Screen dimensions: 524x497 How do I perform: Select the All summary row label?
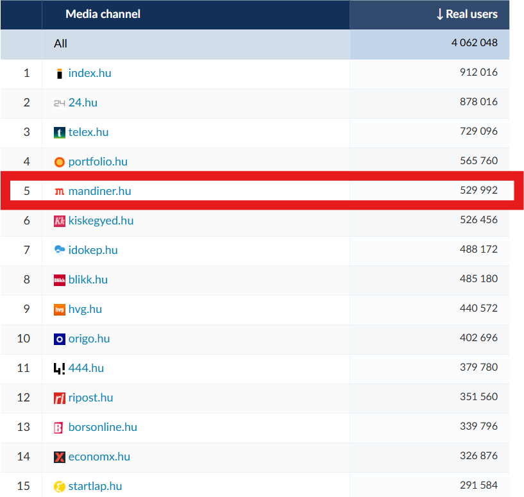60,44
